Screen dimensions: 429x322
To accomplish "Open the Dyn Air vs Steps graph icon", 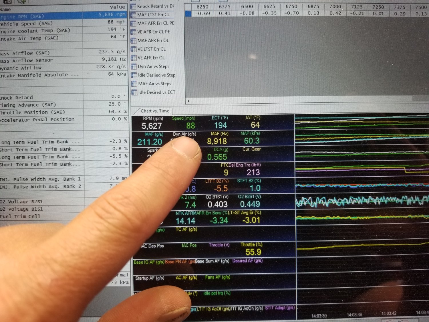I will tap(134, 67).
